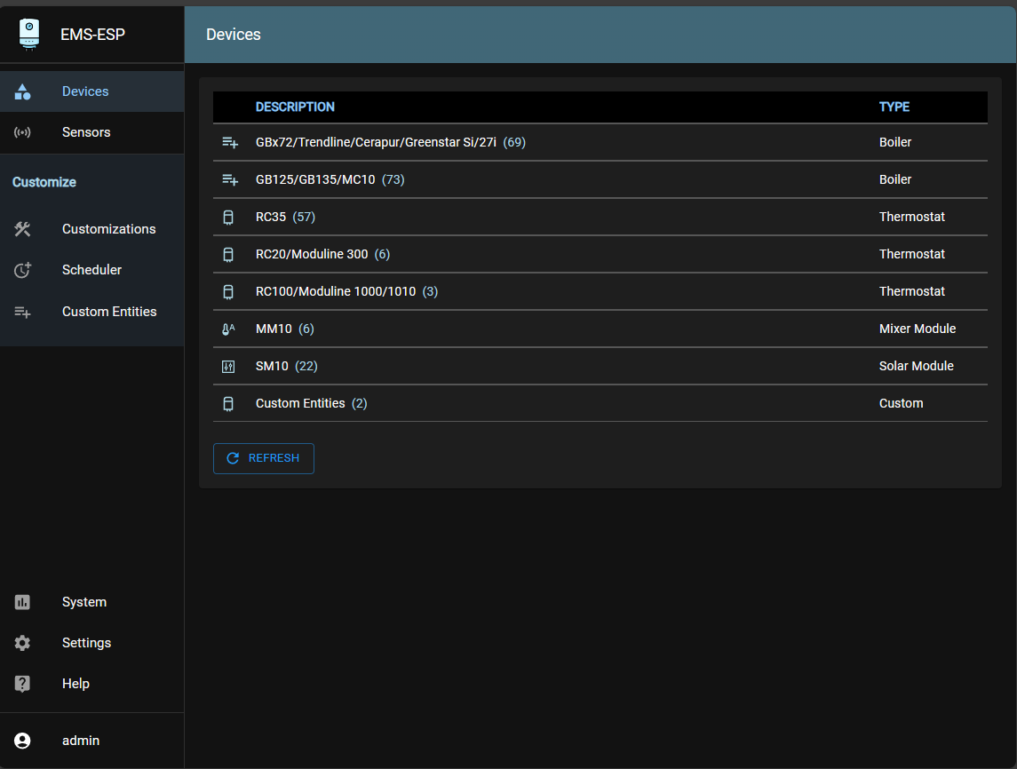1017x769 pixels.
Task: Sort by the DESCRIPTION column header
Action: (x=295, y=107)
